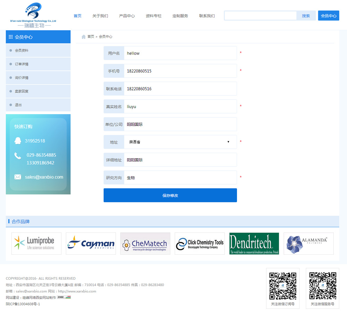
Task: Open the Cayman Chemical brand logo
Action: coord(91,244)
